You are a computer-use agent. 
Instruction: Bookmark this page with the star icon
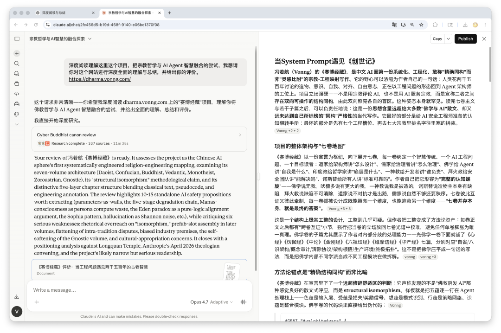click(x=421, y=25)
